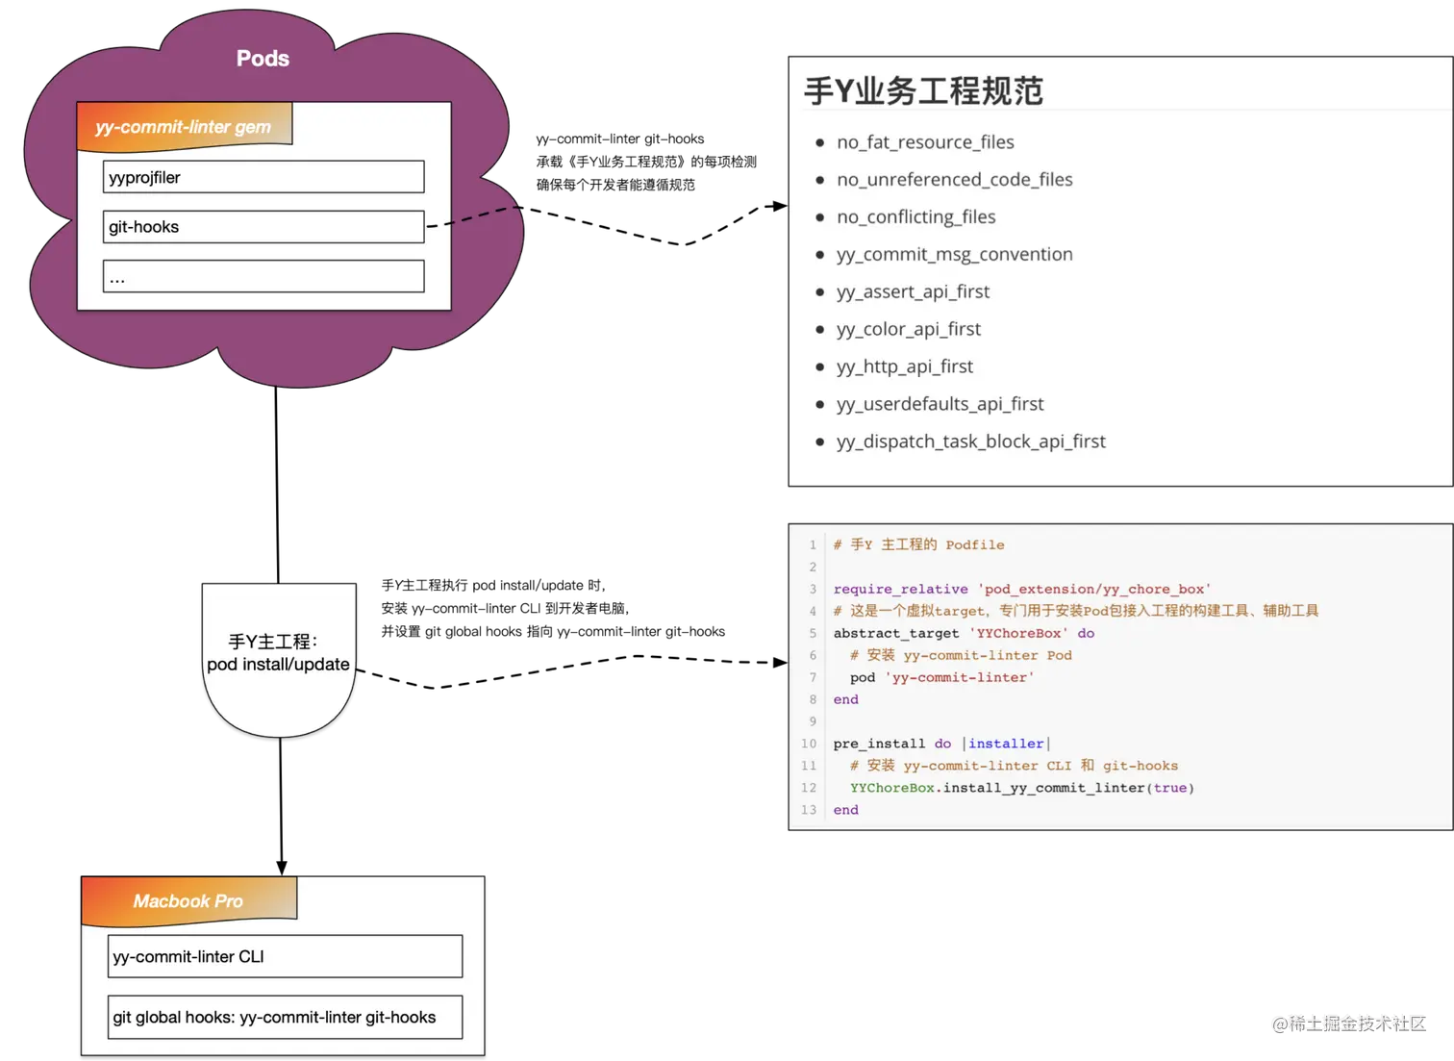1454x1061 pixels.
Task: Select no_conflicting_files list item
Action: (915, 217)
